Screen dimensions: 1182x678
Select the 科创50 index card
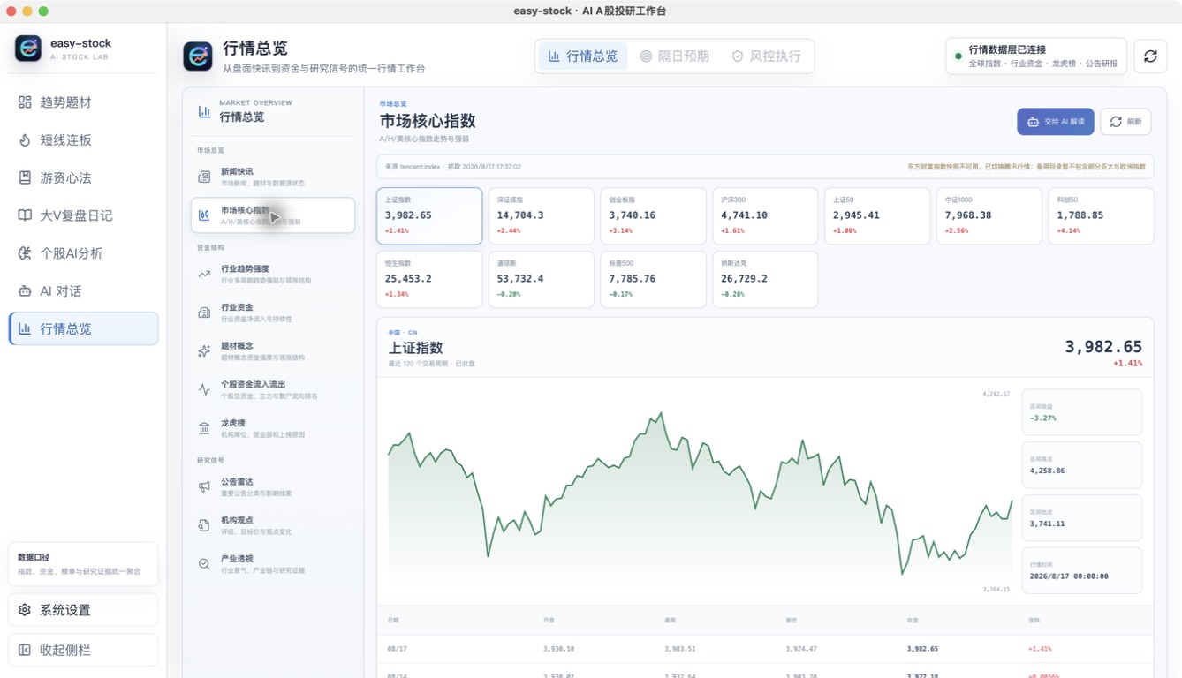pos(1101,215)
